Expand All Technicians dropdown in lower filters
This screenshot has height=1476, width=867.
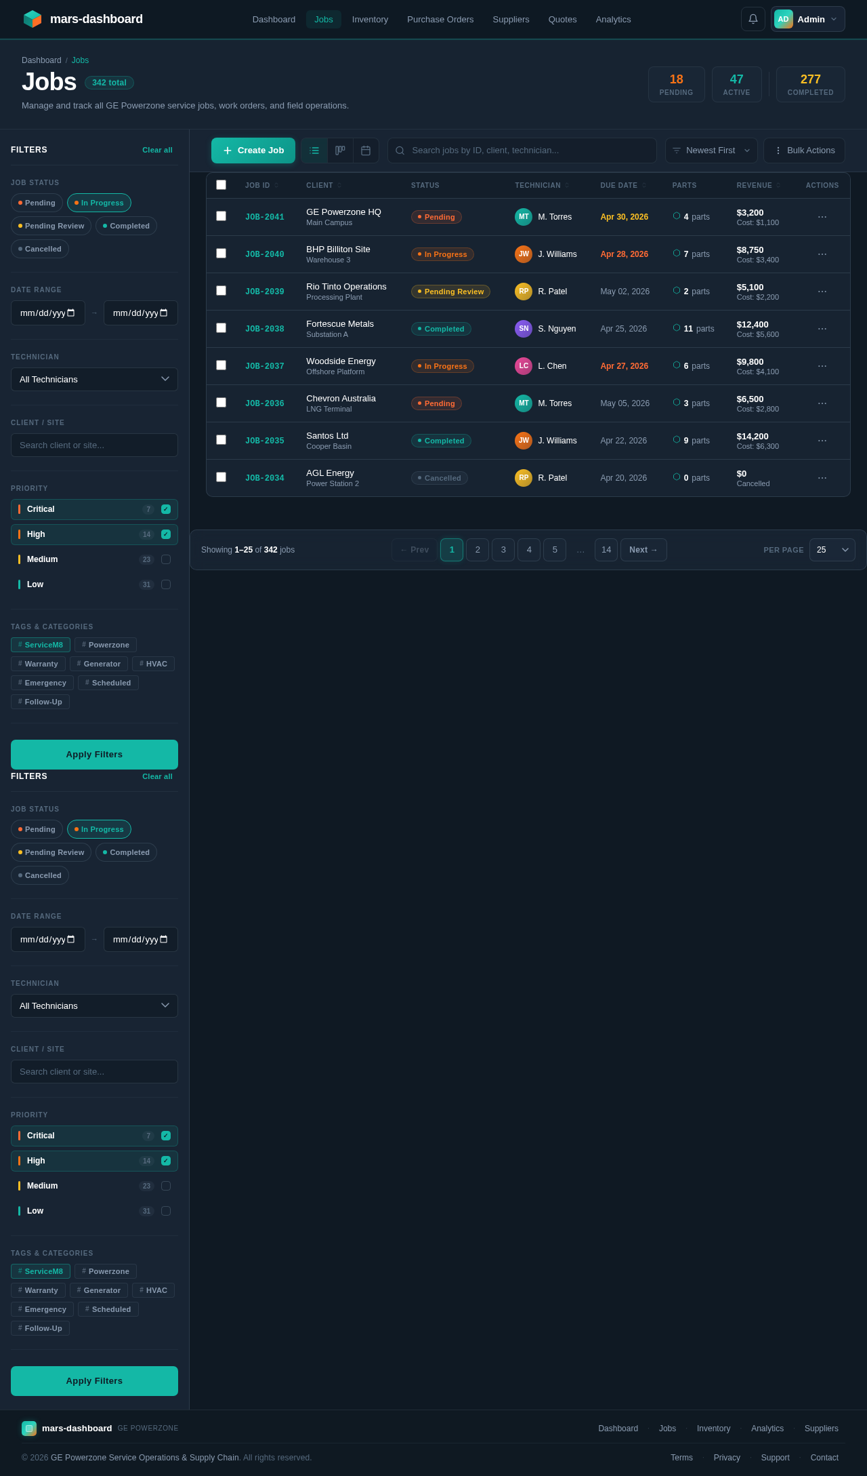click(94, 1005)
